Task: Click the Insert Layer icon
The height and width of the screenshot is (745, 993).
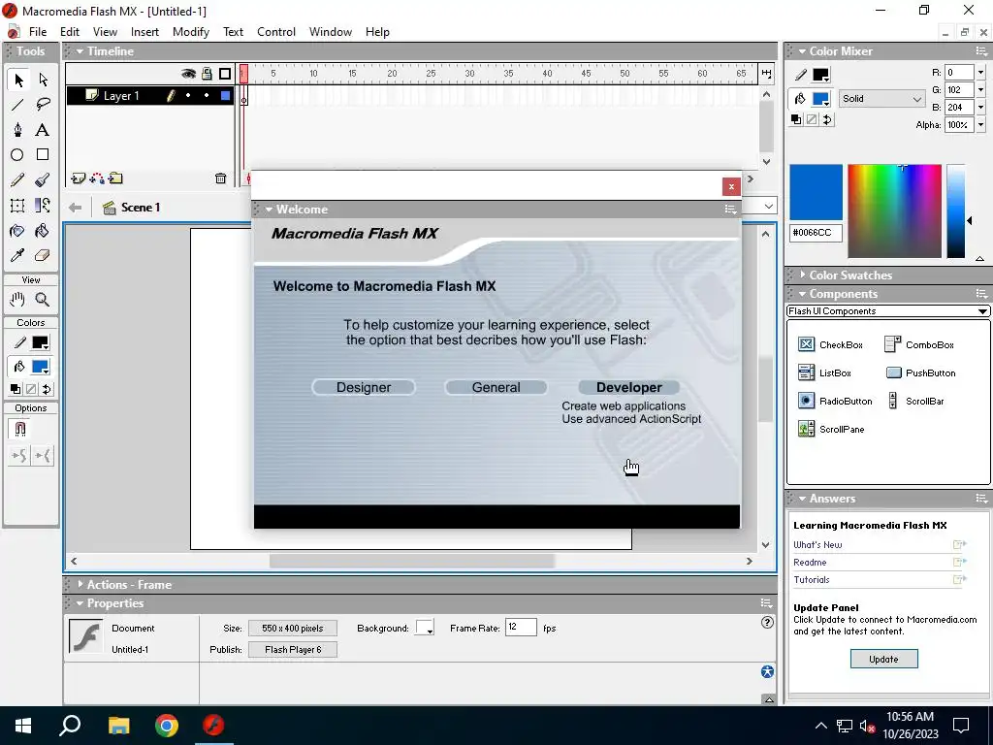Action: tap(78, 178)
